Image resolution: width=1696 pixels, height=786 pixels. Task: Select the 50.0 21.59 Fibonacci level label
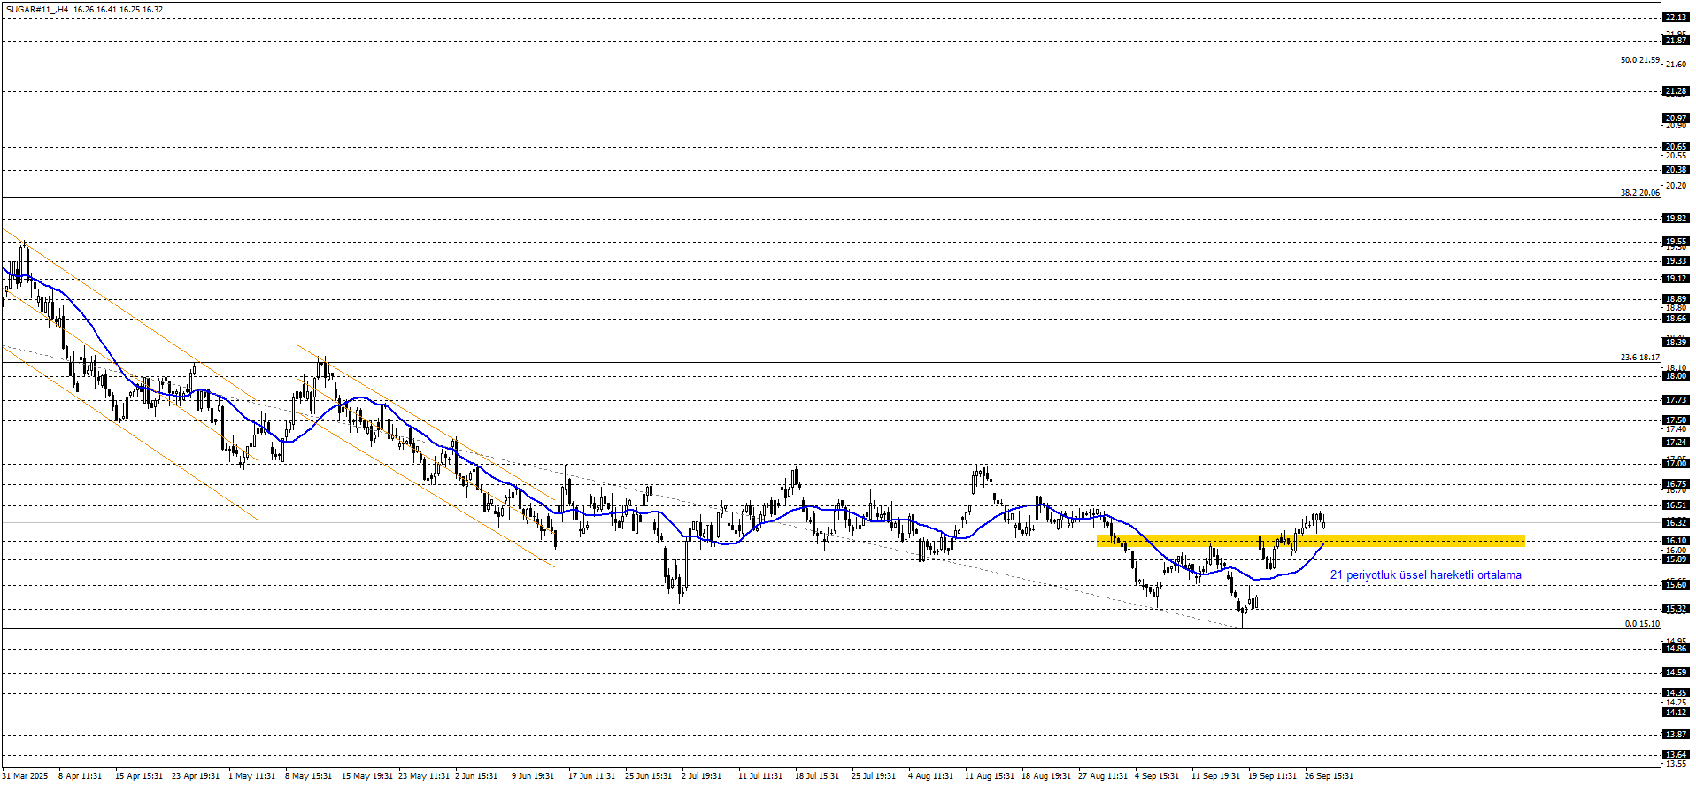coord(1639,60)
